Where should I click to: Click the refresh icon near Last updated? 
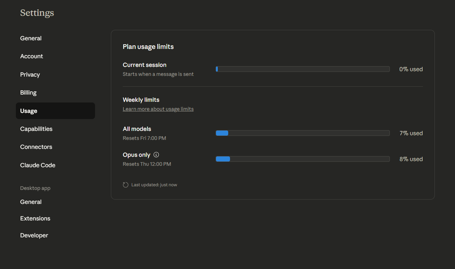126,185
